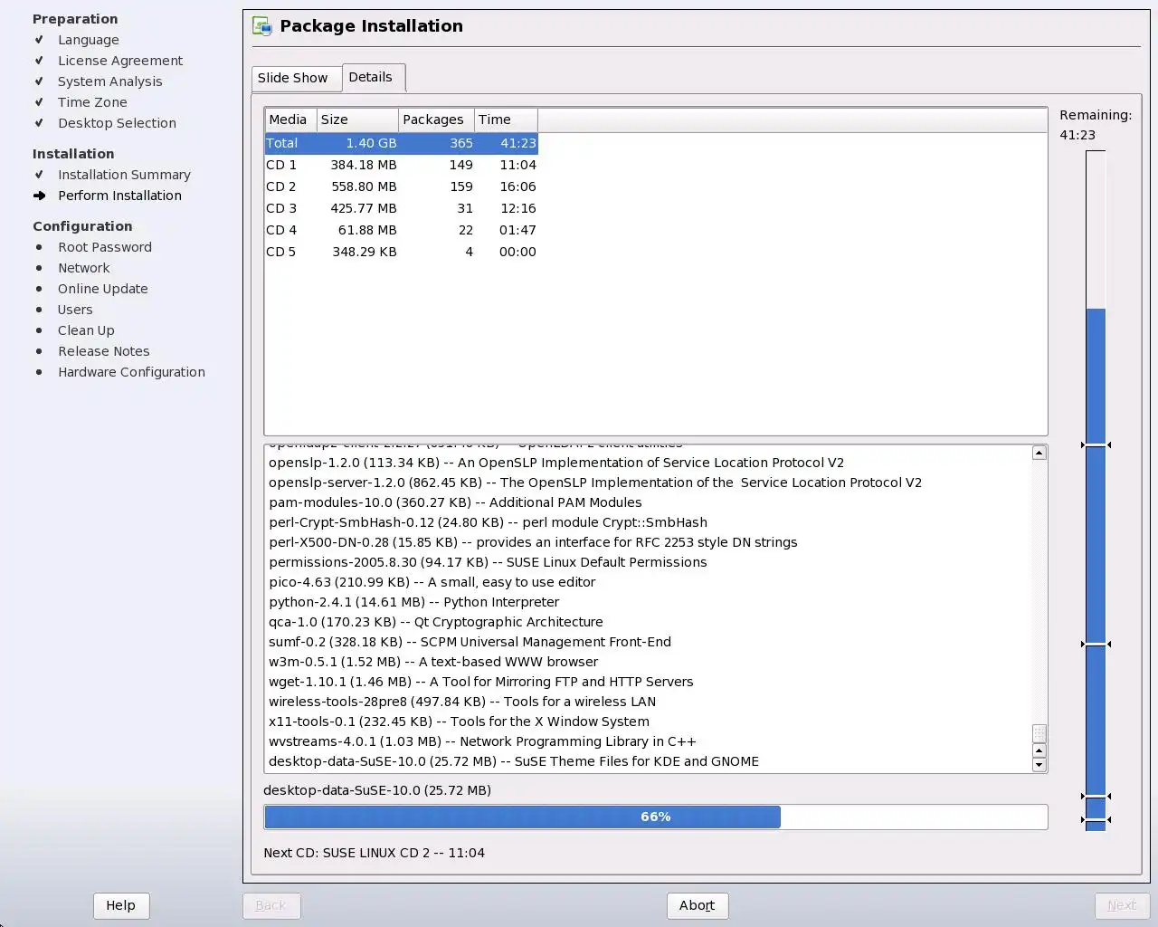Click Users in the sidebar

tap(75, 310)
